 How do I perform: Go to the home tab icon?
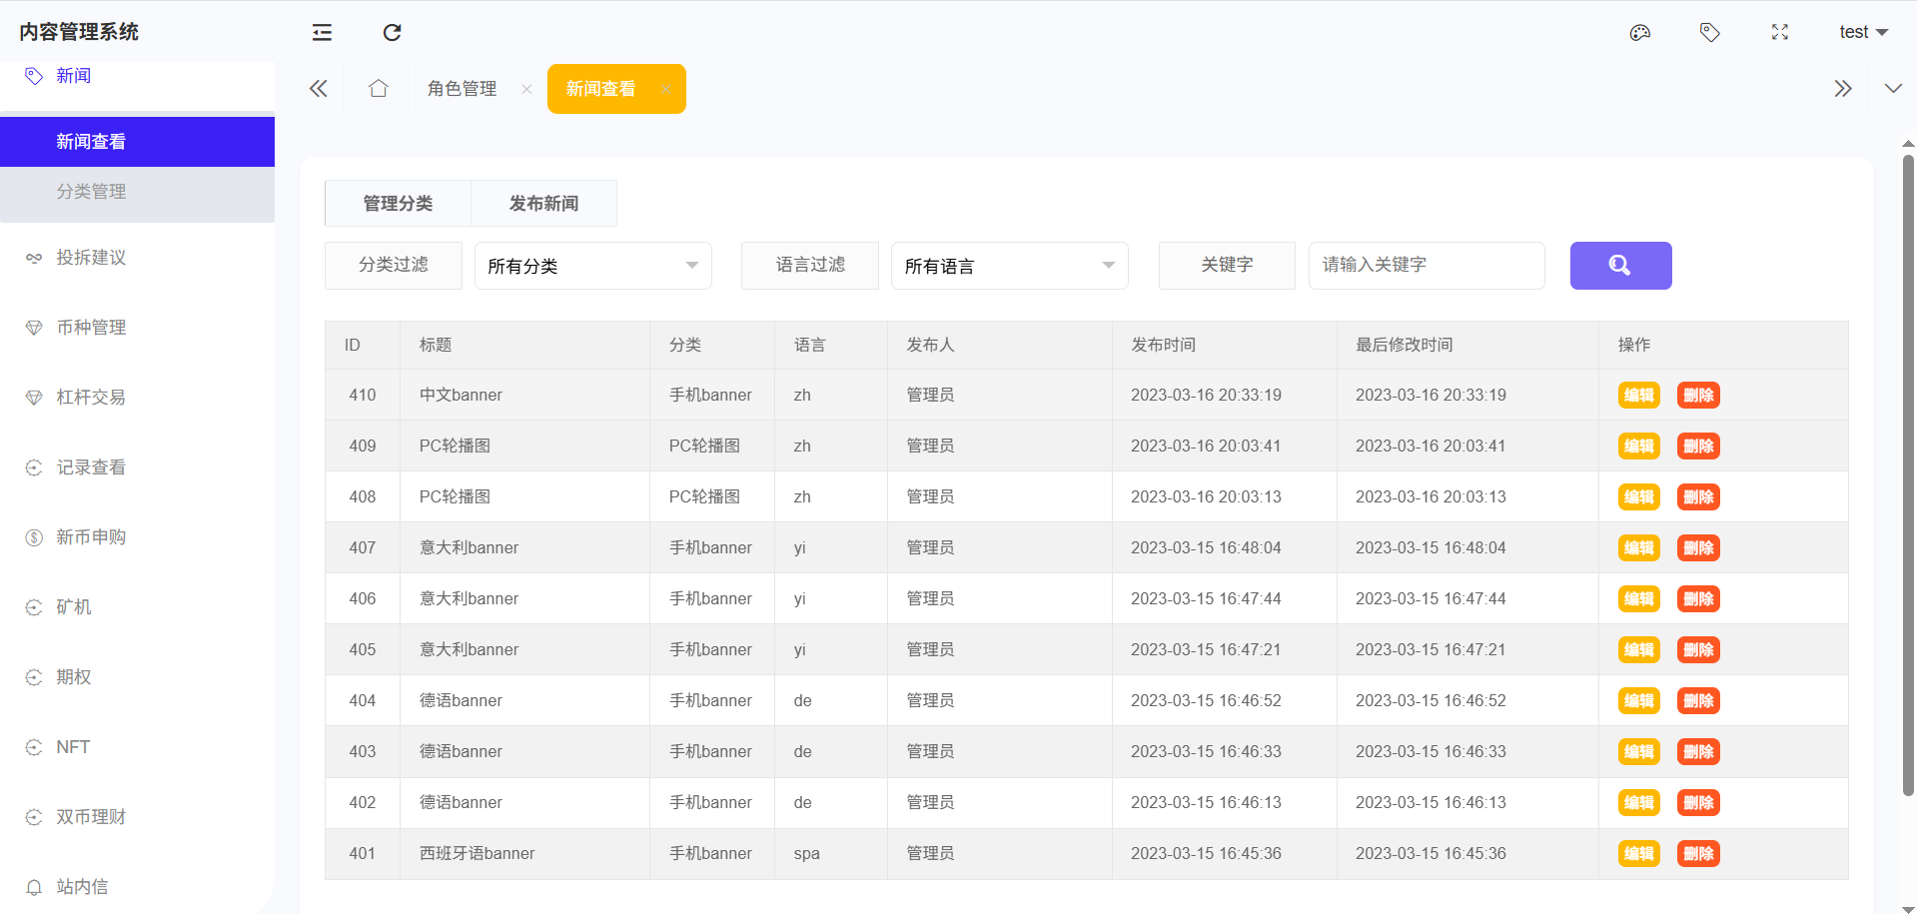click(x=378, y=89)
